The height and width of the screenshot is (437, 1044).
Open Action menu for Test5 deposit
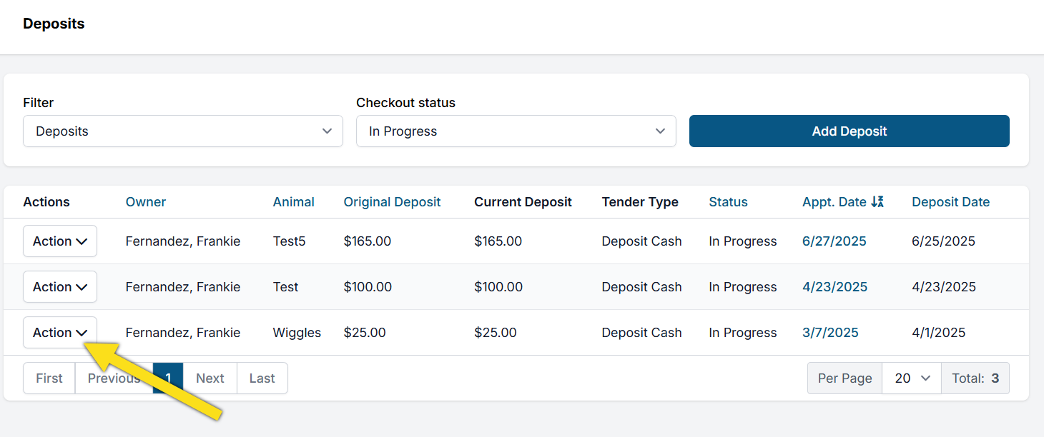tap(60, 241)
